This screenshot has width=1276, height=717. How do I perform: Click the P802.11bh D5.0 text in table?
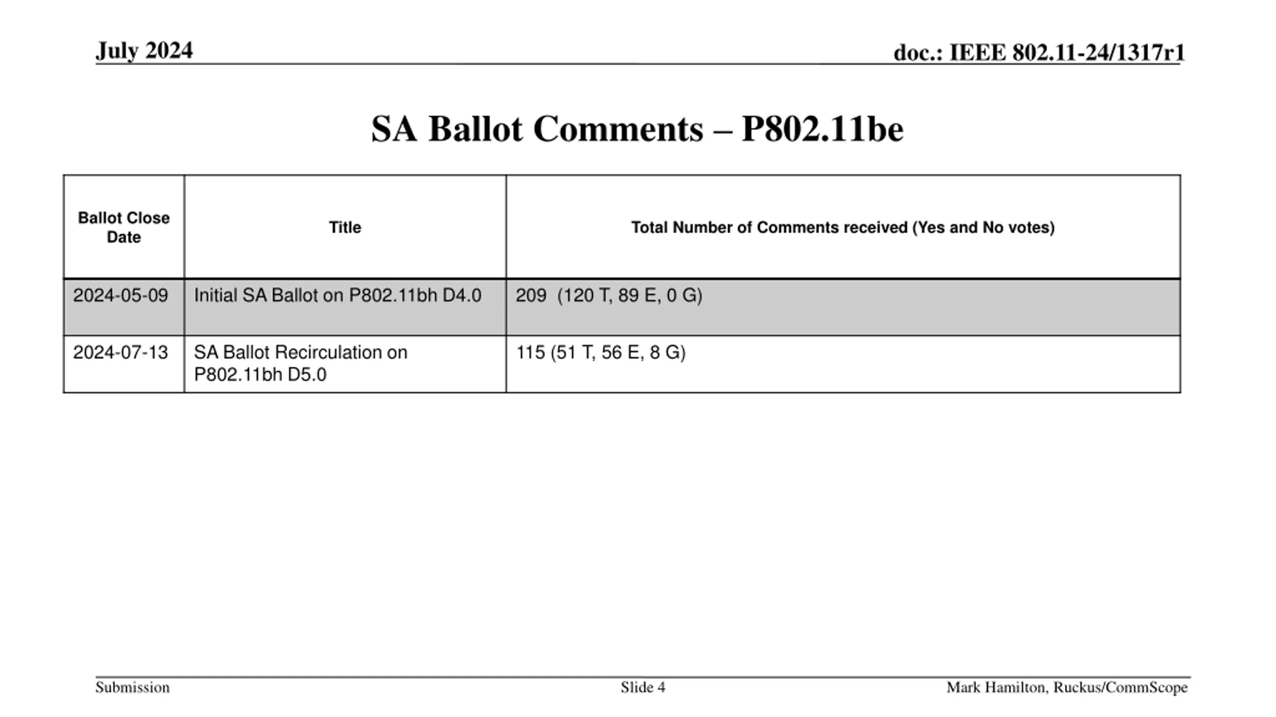260,374
